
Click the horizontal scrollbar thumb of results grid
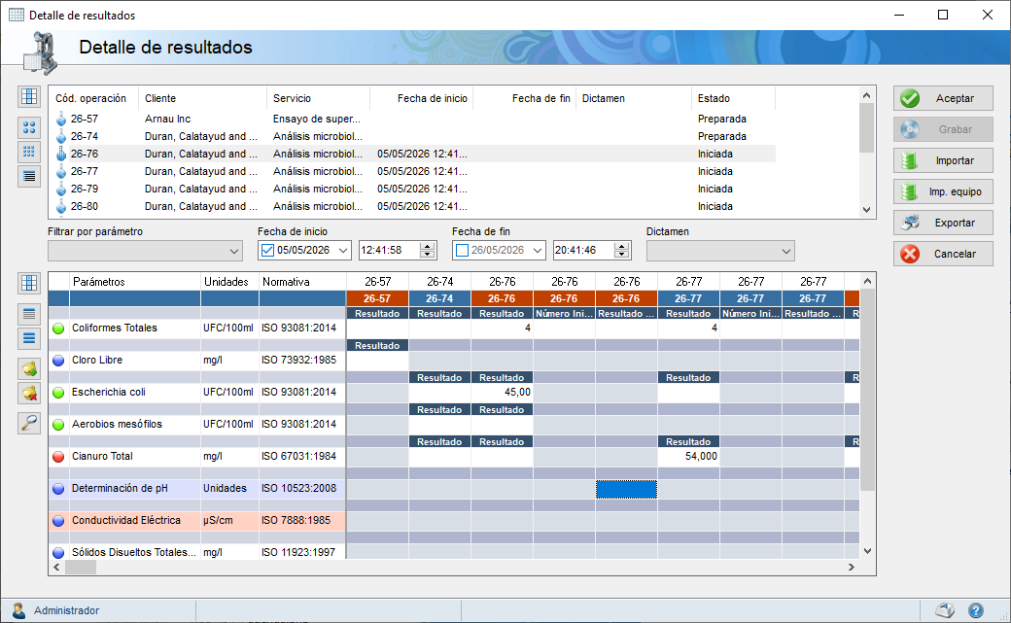point(81,567)
